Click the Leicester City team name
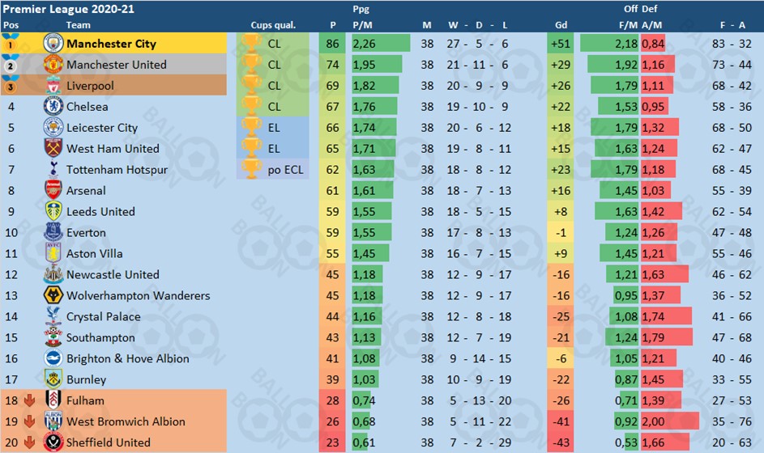 tap(102, 128)
